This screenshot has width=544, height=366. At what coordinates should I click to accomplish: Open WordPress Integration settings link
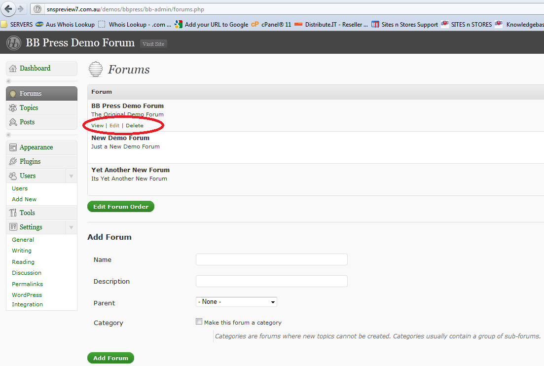click(28, 299)
